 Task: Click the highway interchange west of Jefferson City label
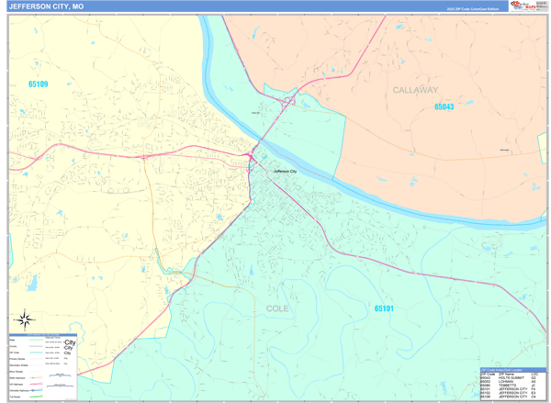(x=251, y=157)
